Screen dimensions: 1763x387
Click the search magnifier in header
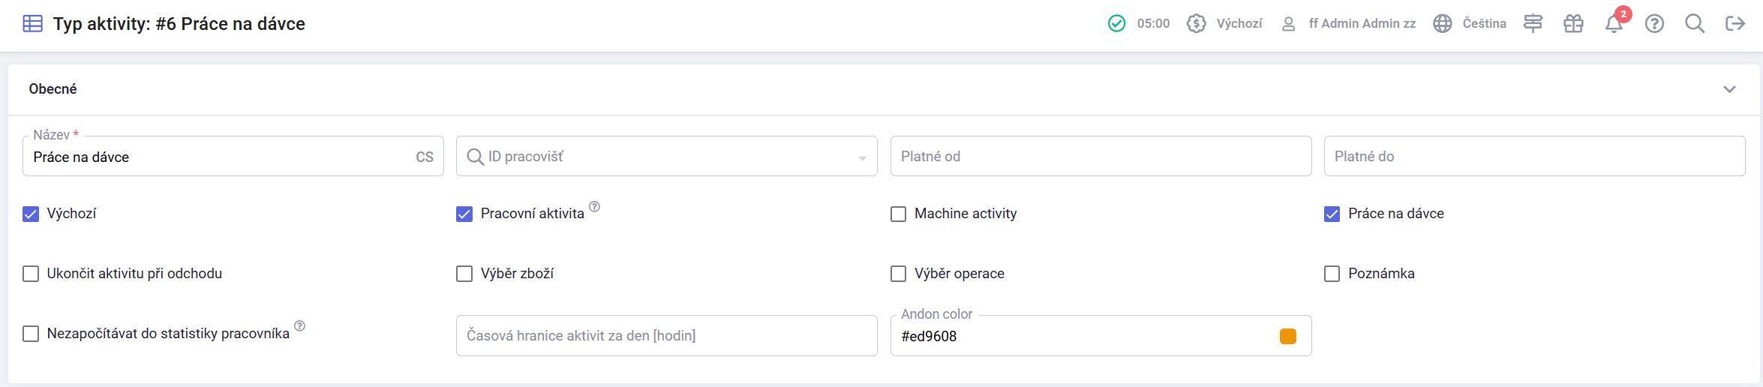pyautogui.click(x=1695, y=24)
